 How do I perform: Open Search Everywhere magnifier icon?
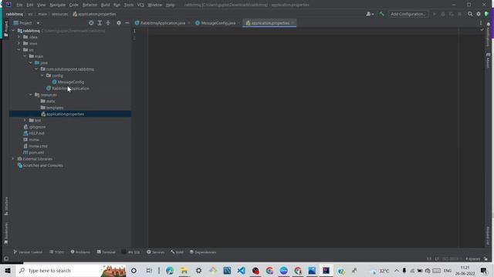point(470,14)
